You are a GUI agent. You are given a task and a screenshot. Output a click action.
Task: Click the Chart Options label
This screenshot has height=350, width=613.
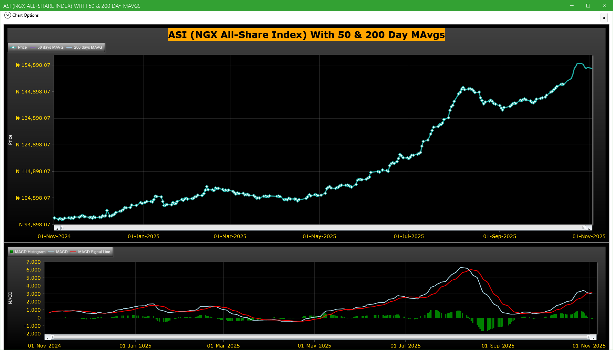point(26,15)
